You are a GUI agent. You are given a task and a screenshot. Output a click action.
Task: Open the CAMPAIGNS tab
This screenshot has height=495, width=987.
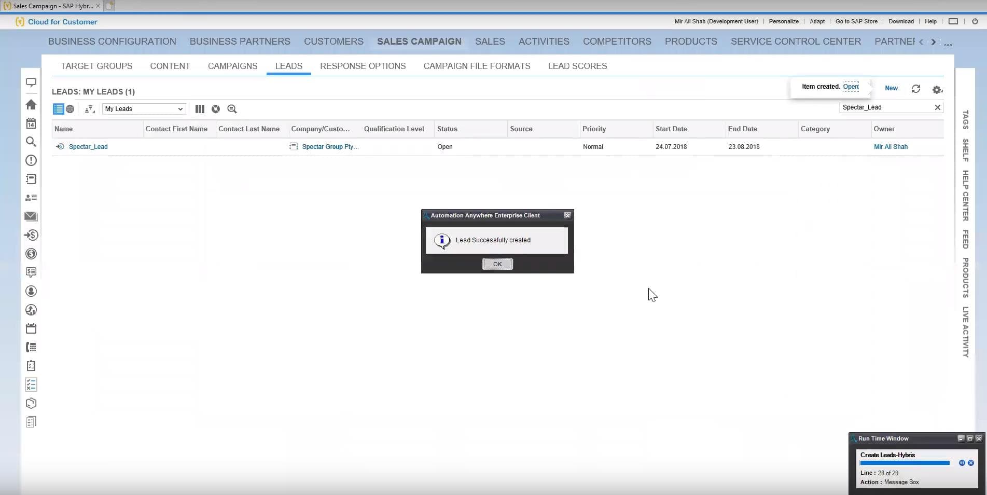pyautogui.click(x=232, y=66)
